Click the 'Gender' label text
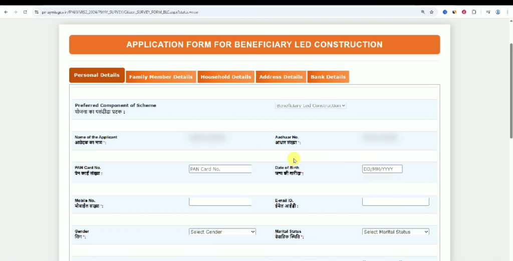Screen dimensions: 513x261 tap(82, 231)
